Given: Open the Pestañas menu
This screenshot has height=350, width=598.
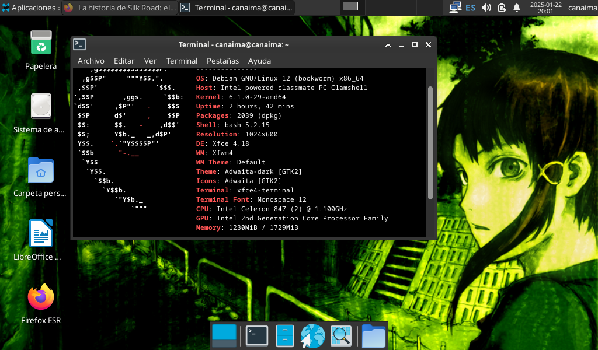Looking at the screenshot, I should 222,61.
